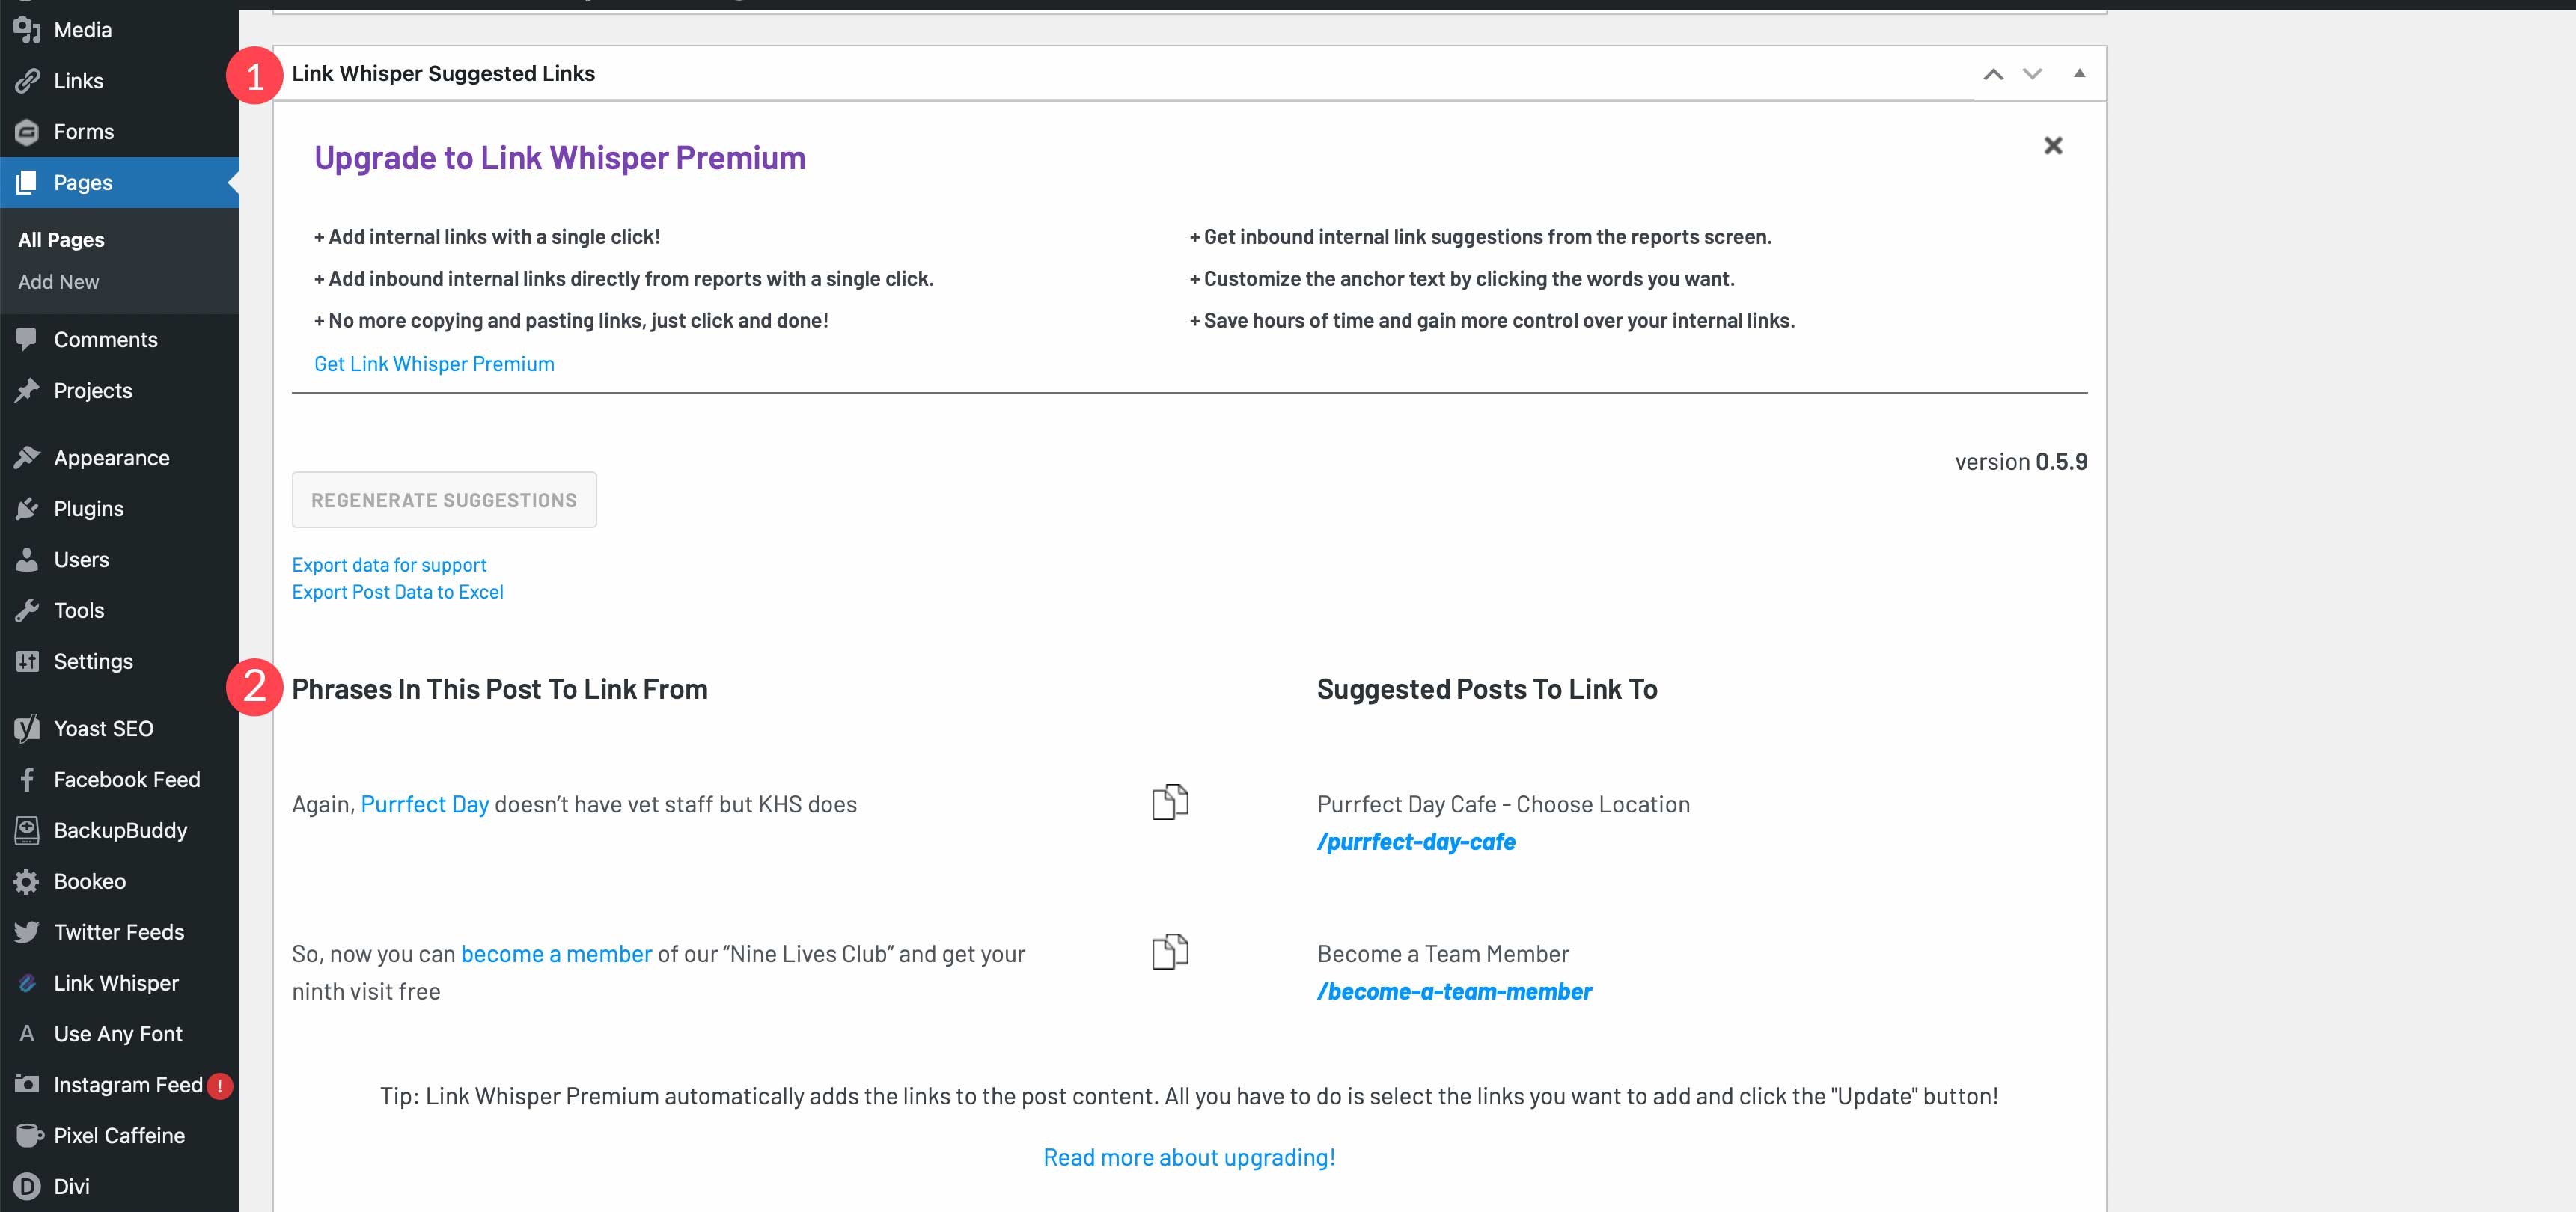Screen dimensions: 2576x1212
Task: Click the Links icon in sidebar
Action: click(x=26, y=79)
